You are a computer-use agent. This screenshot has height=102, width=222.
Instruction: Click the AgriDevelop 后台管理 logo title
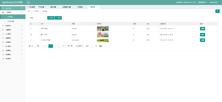(x=12, y=2)
